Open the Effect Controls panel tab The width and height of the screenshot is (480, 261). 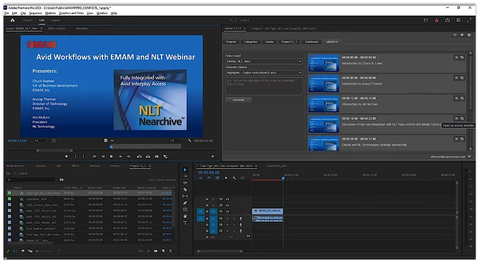point(57,28)
